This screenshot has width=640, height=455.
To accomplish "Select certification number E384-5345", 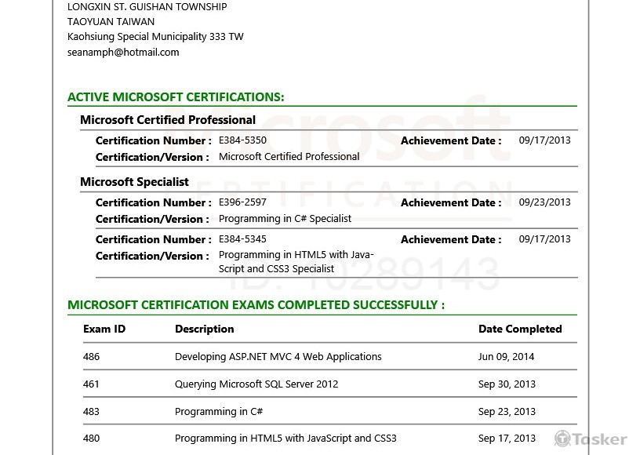I will coord(242,239).
